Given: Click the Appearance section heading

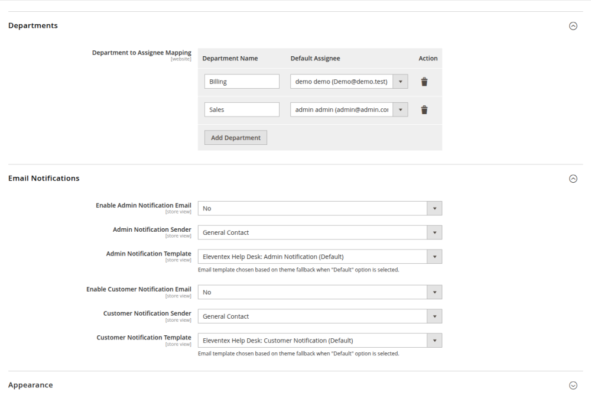Looking at the screenshot, I should tap(31, 386).
